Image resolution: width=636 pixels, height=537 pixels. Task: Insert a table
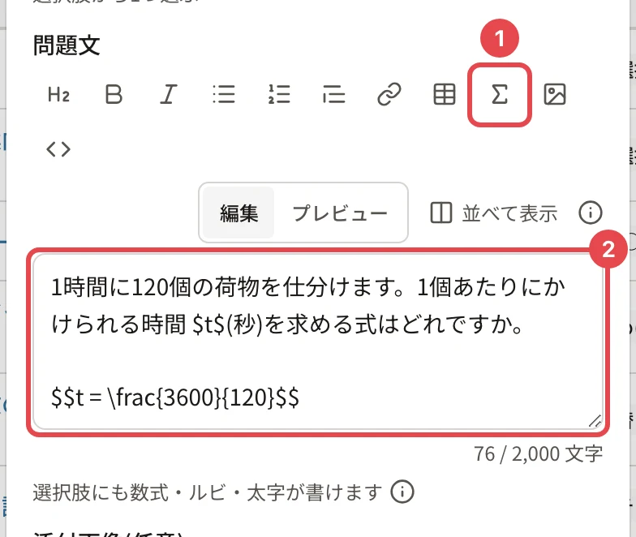pyautogui.click(x=445, y=94)
